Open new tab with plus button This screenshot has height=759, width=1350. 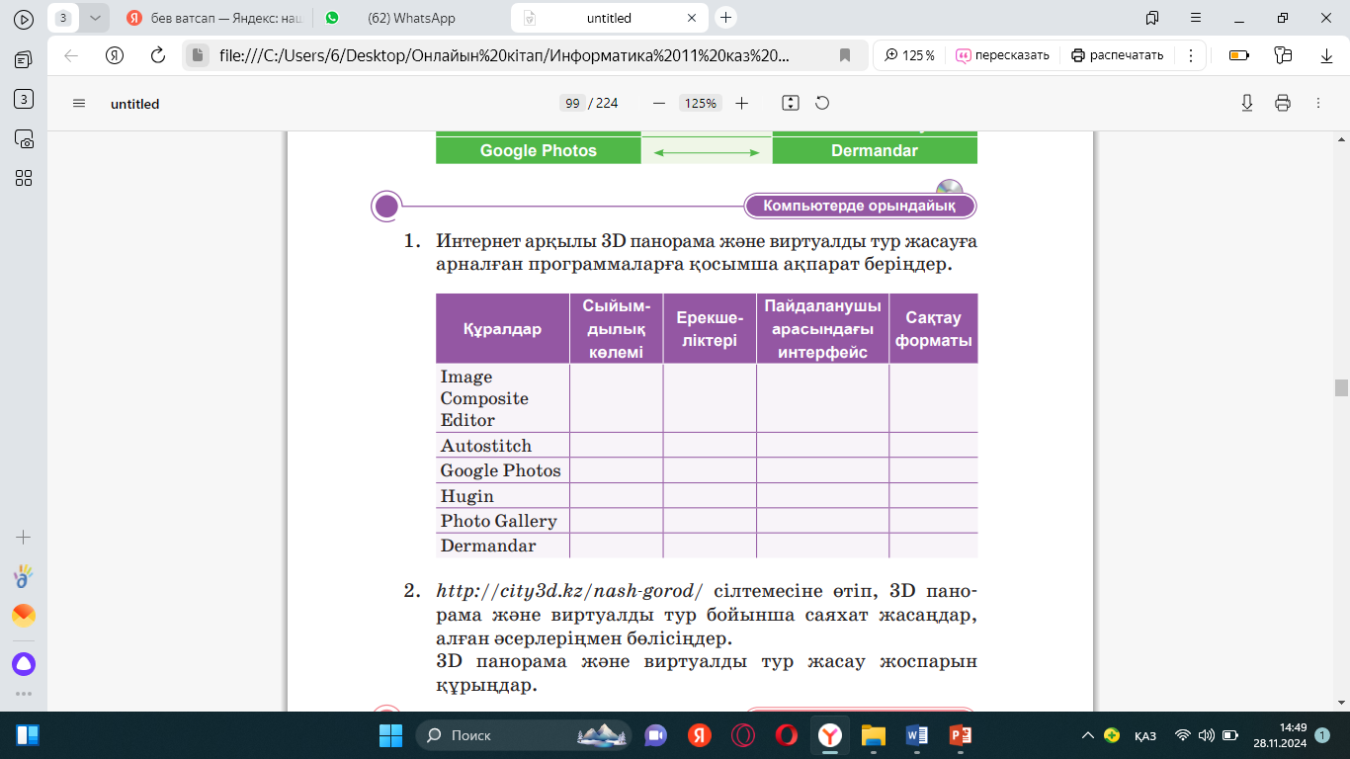726,18
